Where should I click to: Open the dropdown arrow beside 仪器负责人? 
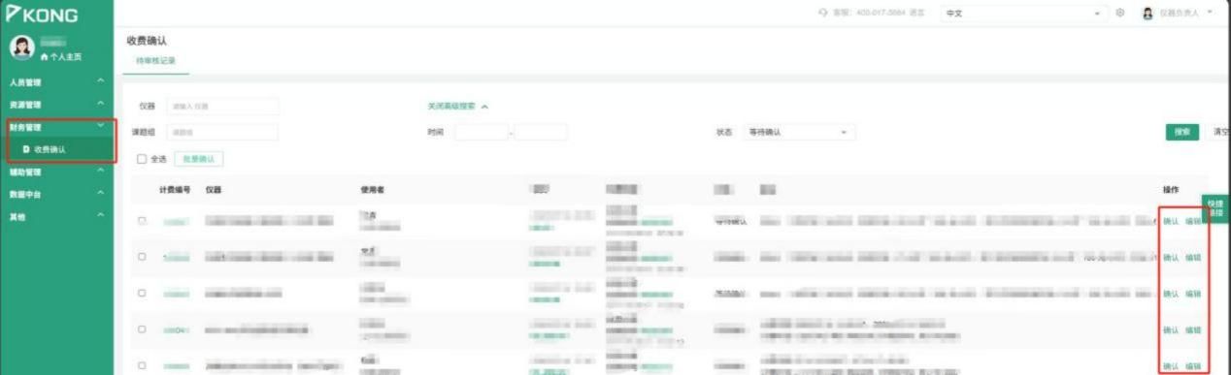coord(1210,13)
